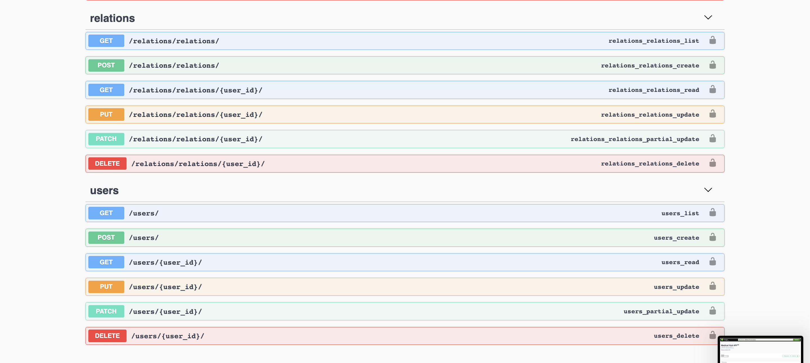The width and height of the screenshot is (810, 363).
Task: Expand DELETE /users/{user_id}/ endpoint
Action: (x=168, y=336)
